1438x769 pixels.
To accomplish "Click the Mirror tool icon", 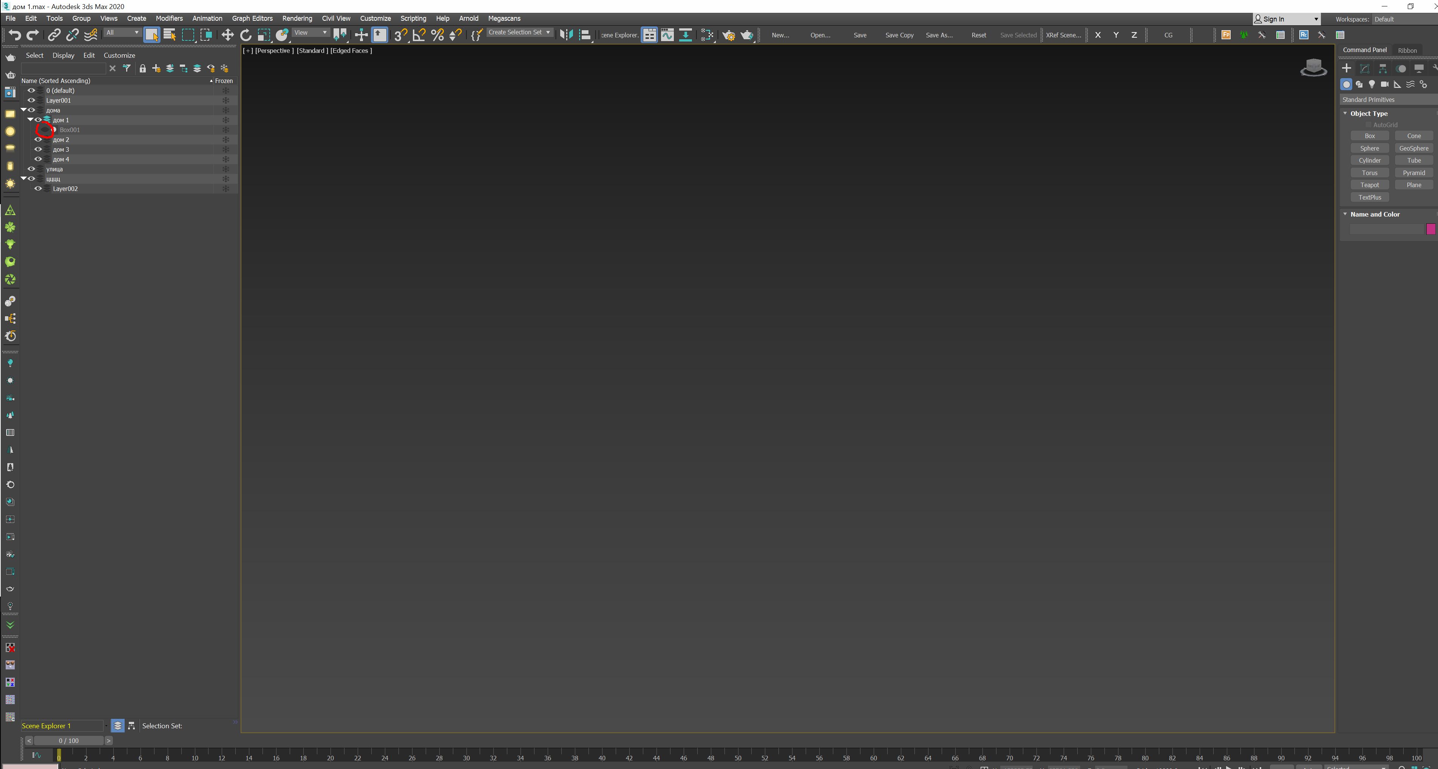I will pos(566,35).
